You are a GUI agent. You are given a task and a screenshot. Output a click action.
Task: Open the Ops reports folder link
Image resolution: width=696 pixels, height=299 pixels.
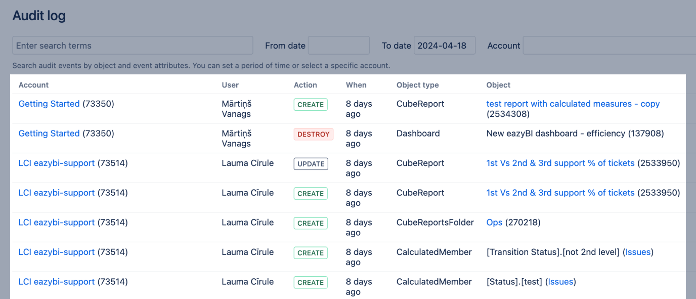pyautogui.click(x=494, y=223)
